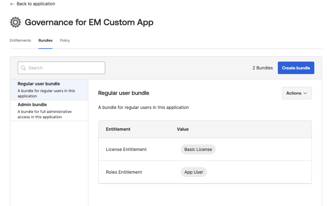Click the chevron arrow on the Actions button
Viewport: 329px width, 206px height.
(305, 93)
